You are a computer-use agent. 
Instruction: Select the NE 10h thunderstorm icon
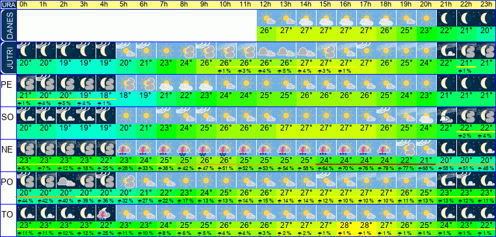226,148
